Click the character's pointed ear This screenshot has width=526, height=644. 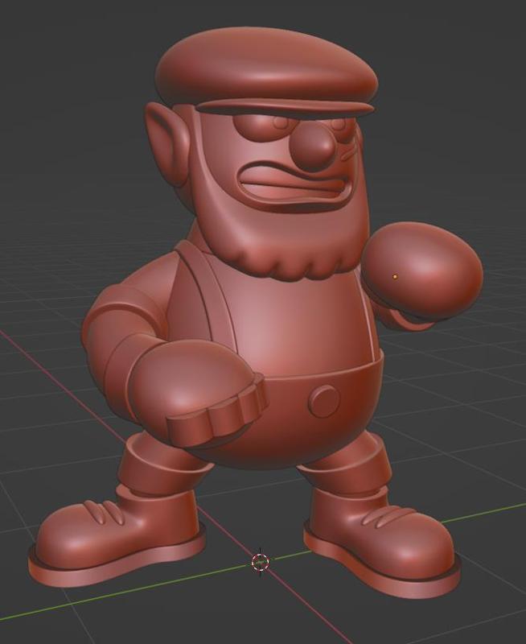(167, 143)
